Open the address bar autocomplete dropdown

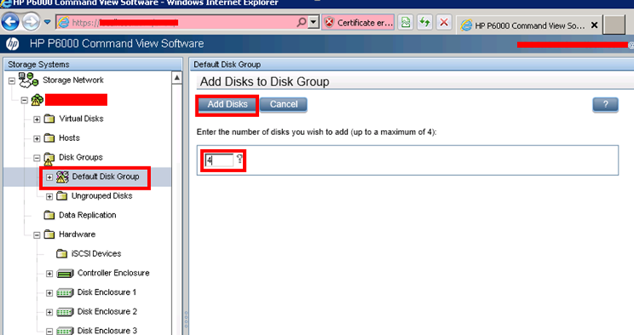tap(314, 22)
